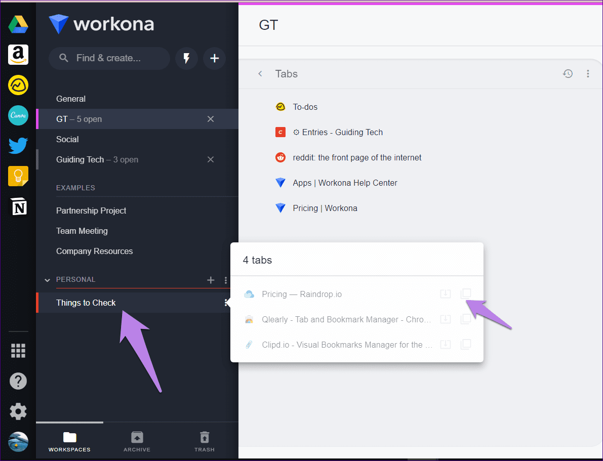This screenshot has width=603, height=461.
Task: Open PERSONAL section three-dot menu
Action: point(225,280)
